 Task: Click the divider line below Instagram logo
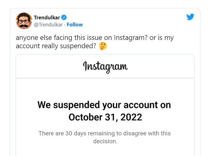coord(105,78)
